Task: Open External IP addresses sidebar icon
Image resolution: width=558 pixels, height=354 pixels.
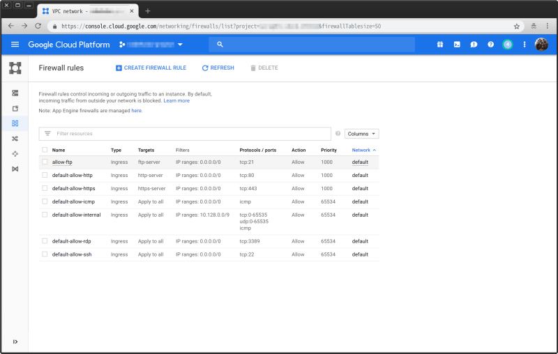Action: pyautogui.click(x=15, y=109)
